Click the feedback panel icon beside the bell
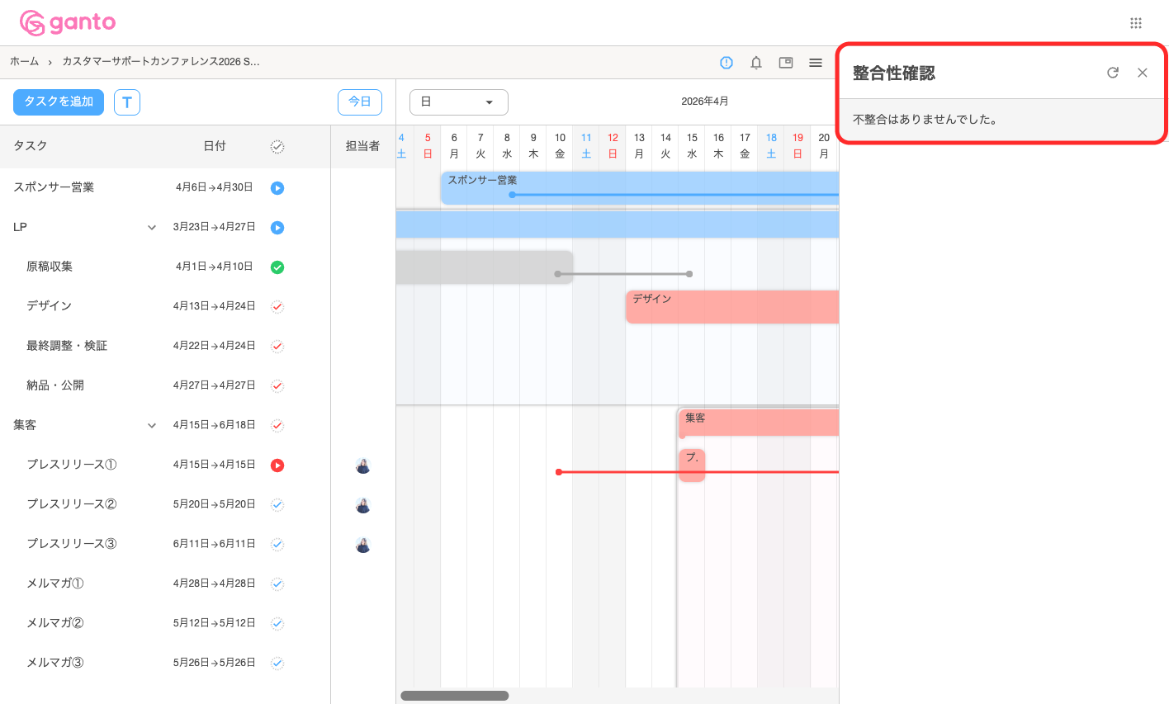The image size is (1169, 704). [785, 62]
